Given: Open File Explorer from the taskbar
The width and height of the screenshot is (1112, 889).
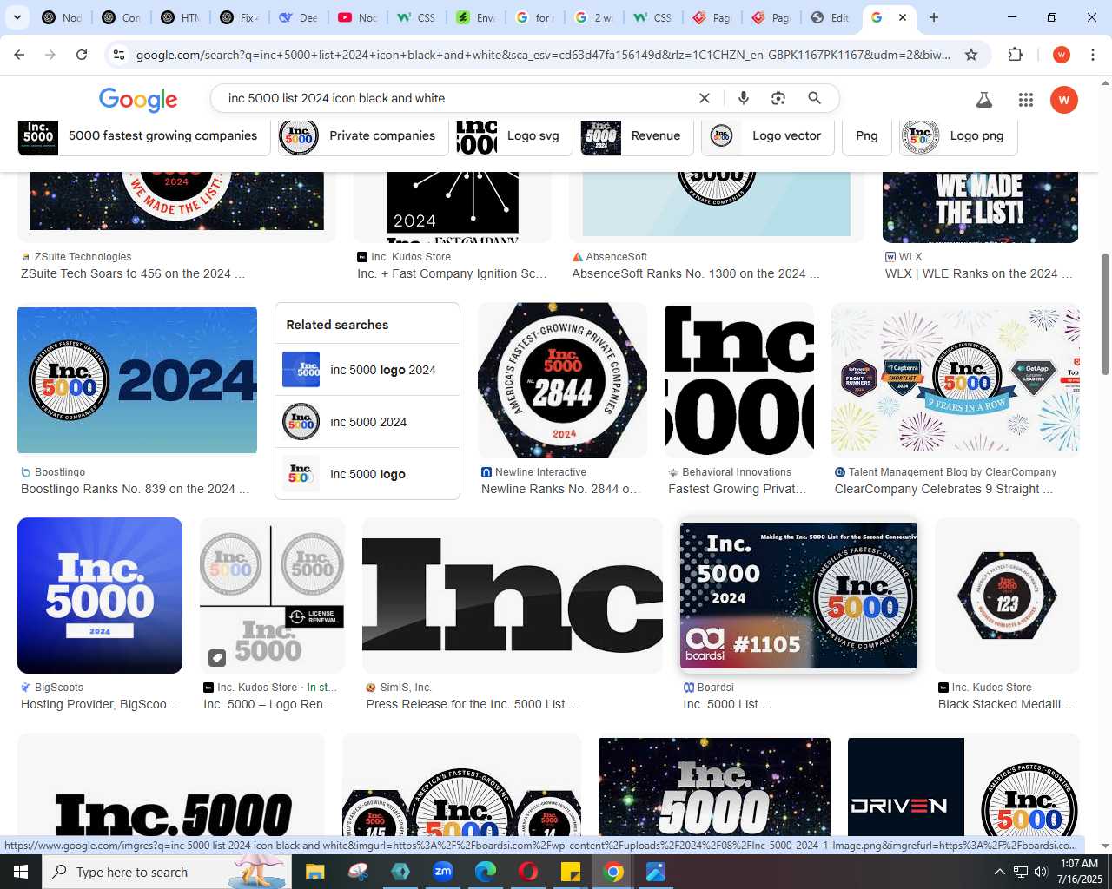Looking at the screenshot, I should 314,872.
